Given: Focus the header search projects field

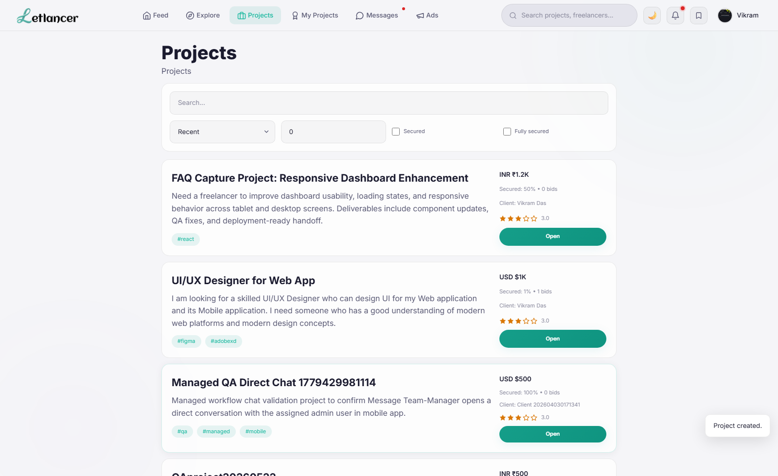Looking at the screenshot, I should [x=569, y=16].
